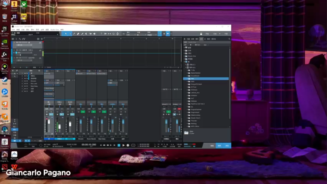Image resolution: width=327 pixels, height=184 pixels.
Task: Click the Rewind transport button
Action: pyautogui.click(x=104, y=145)
